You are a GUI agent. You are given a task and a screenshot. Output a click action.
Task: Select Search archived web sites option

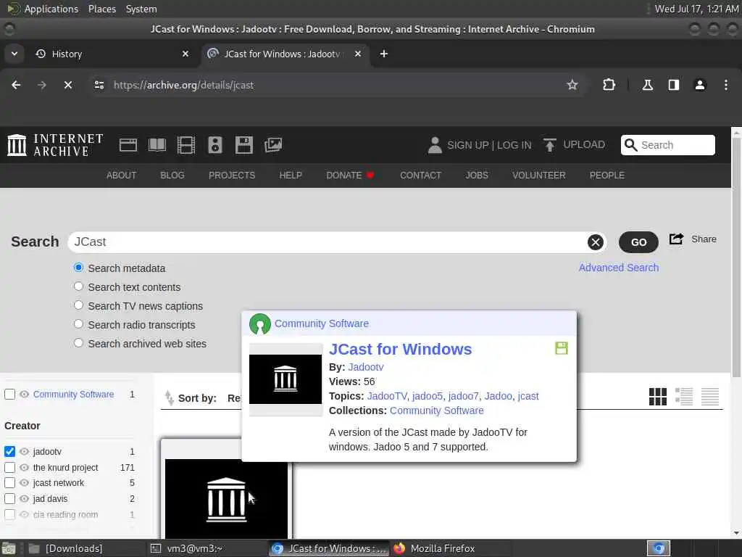tap(78, 343)
